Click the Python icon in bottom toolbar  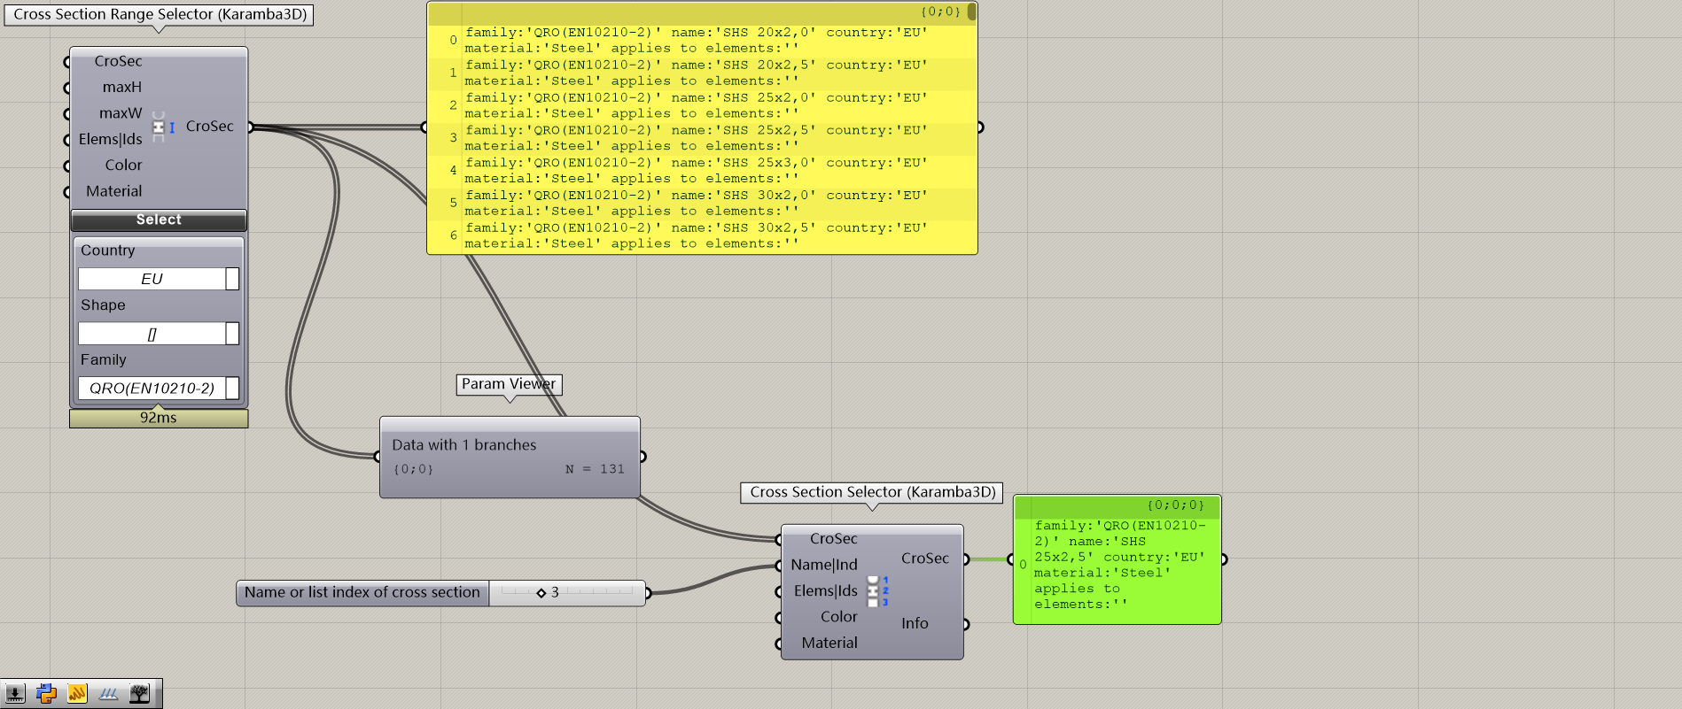(x=46, y=694)
